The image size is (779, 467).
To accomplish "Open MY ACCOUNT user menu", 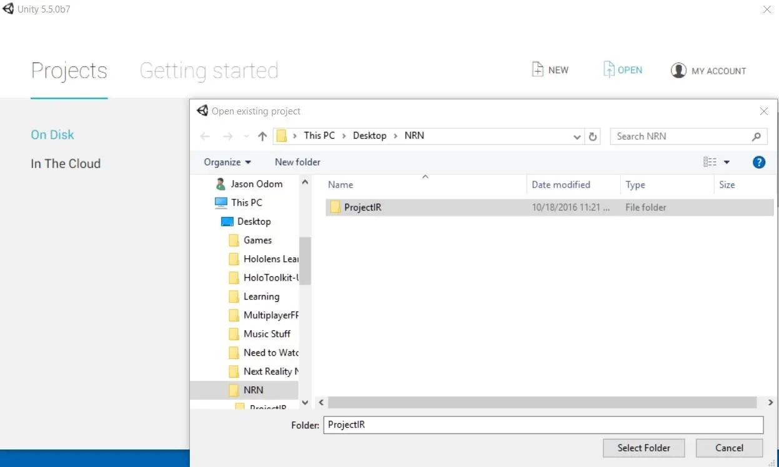I will tap(708, 71).
